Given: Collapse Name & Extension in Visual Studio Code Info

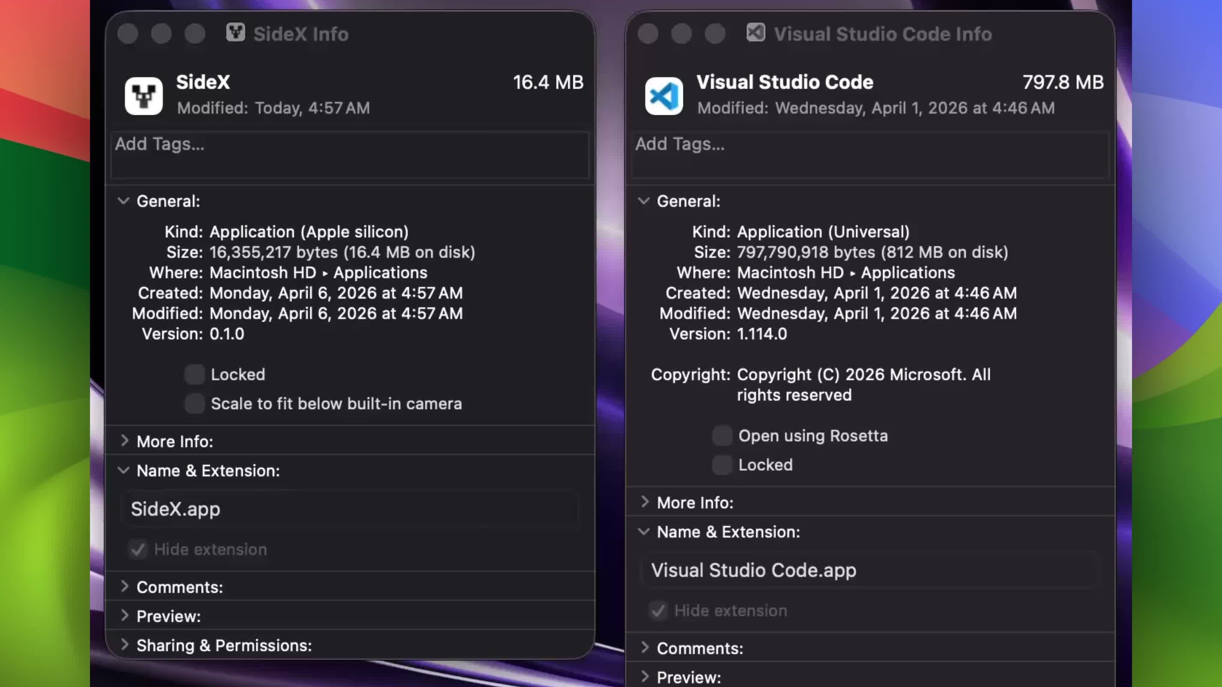Looking at the screenshot, I should [644, 532].
